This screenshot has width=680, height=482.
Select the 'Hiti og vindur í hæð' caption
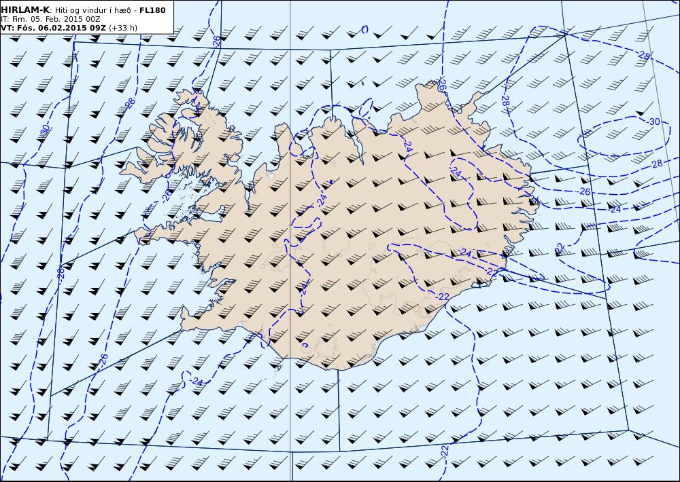[92, 10]
